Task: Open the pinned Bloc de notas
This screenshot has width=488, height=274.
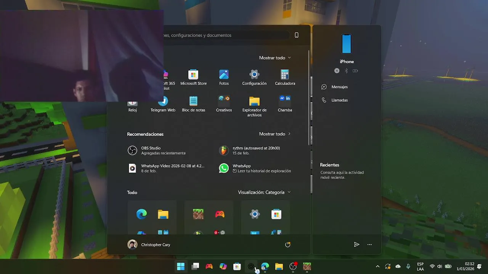Action: pyautogui.click(x=193, y=104)
